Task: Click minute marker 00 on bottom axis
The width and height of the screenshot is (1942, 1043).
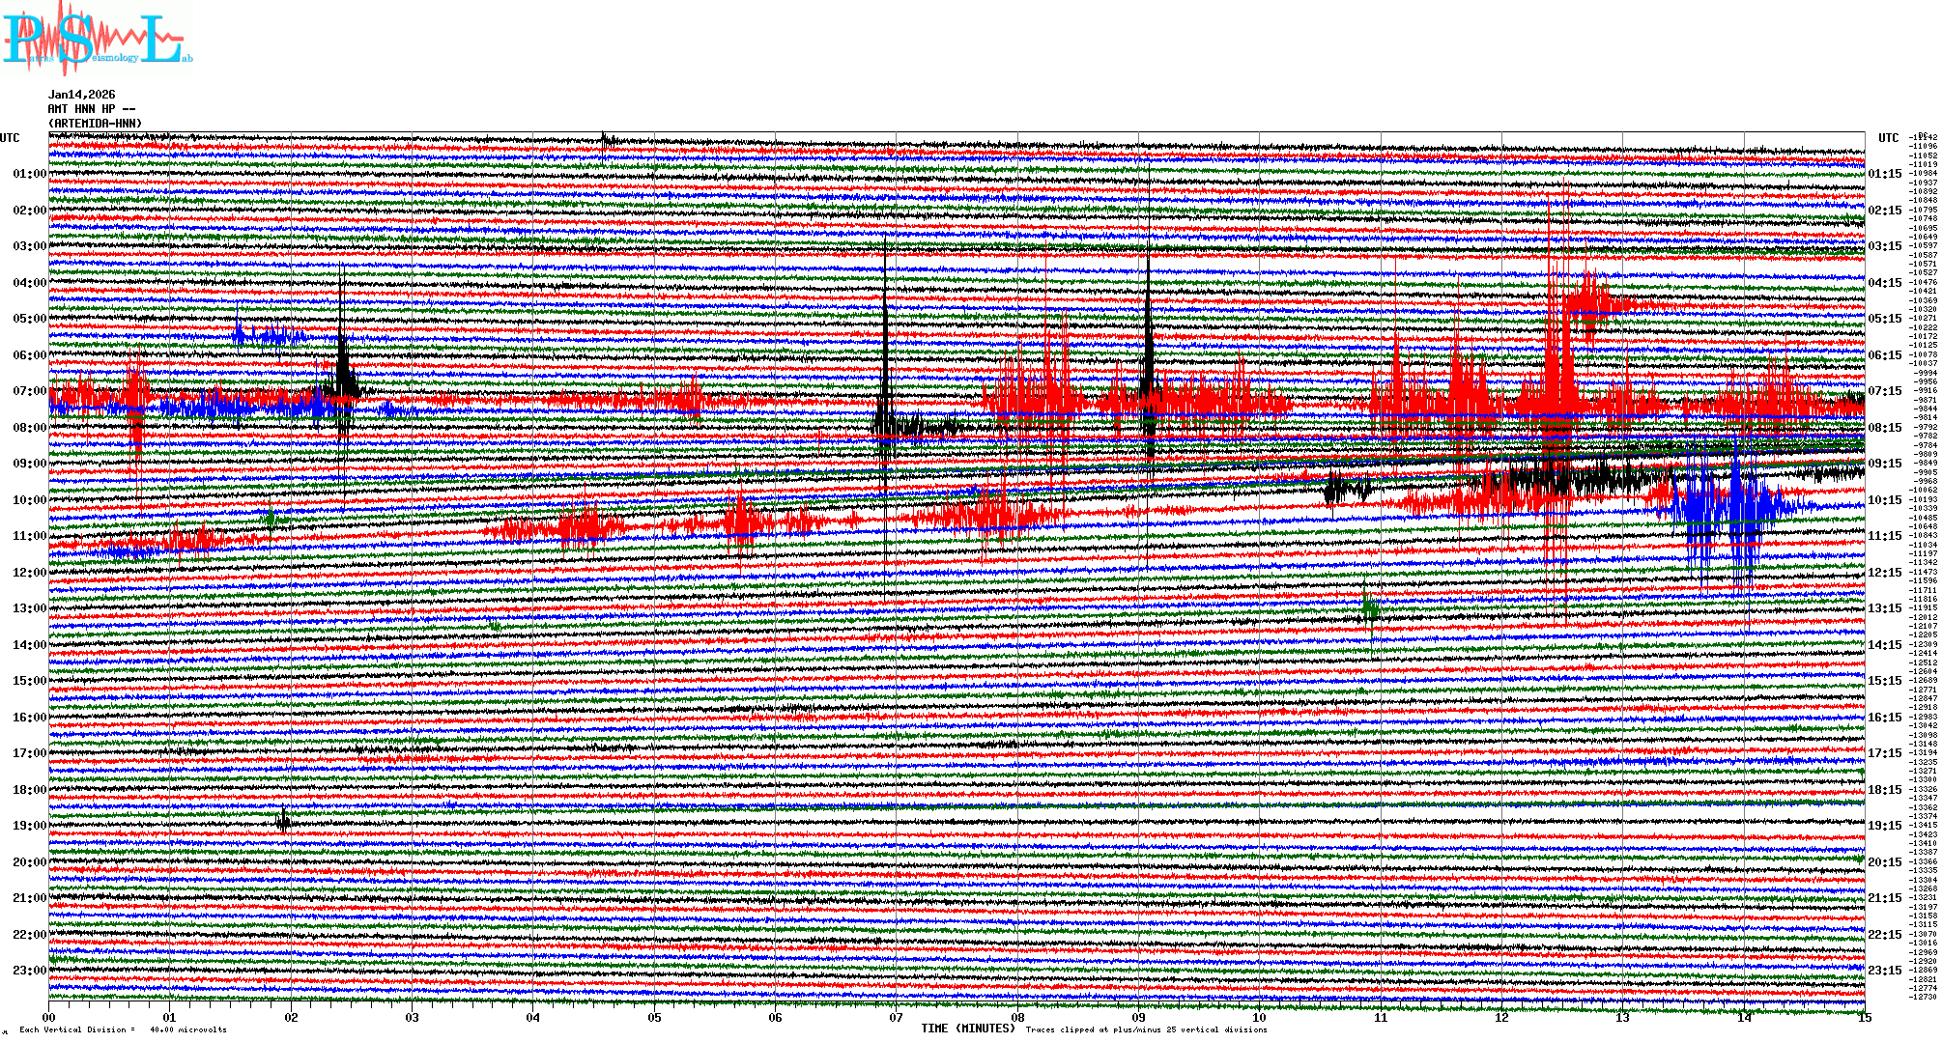Action: pos(49,1018)
